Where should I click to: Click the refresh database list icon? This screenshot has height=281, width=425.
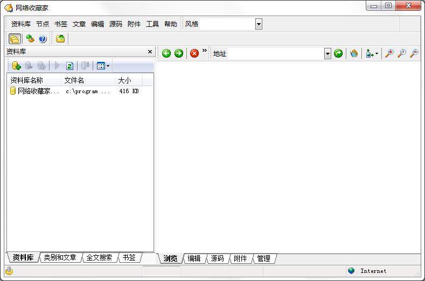point(69,66)
